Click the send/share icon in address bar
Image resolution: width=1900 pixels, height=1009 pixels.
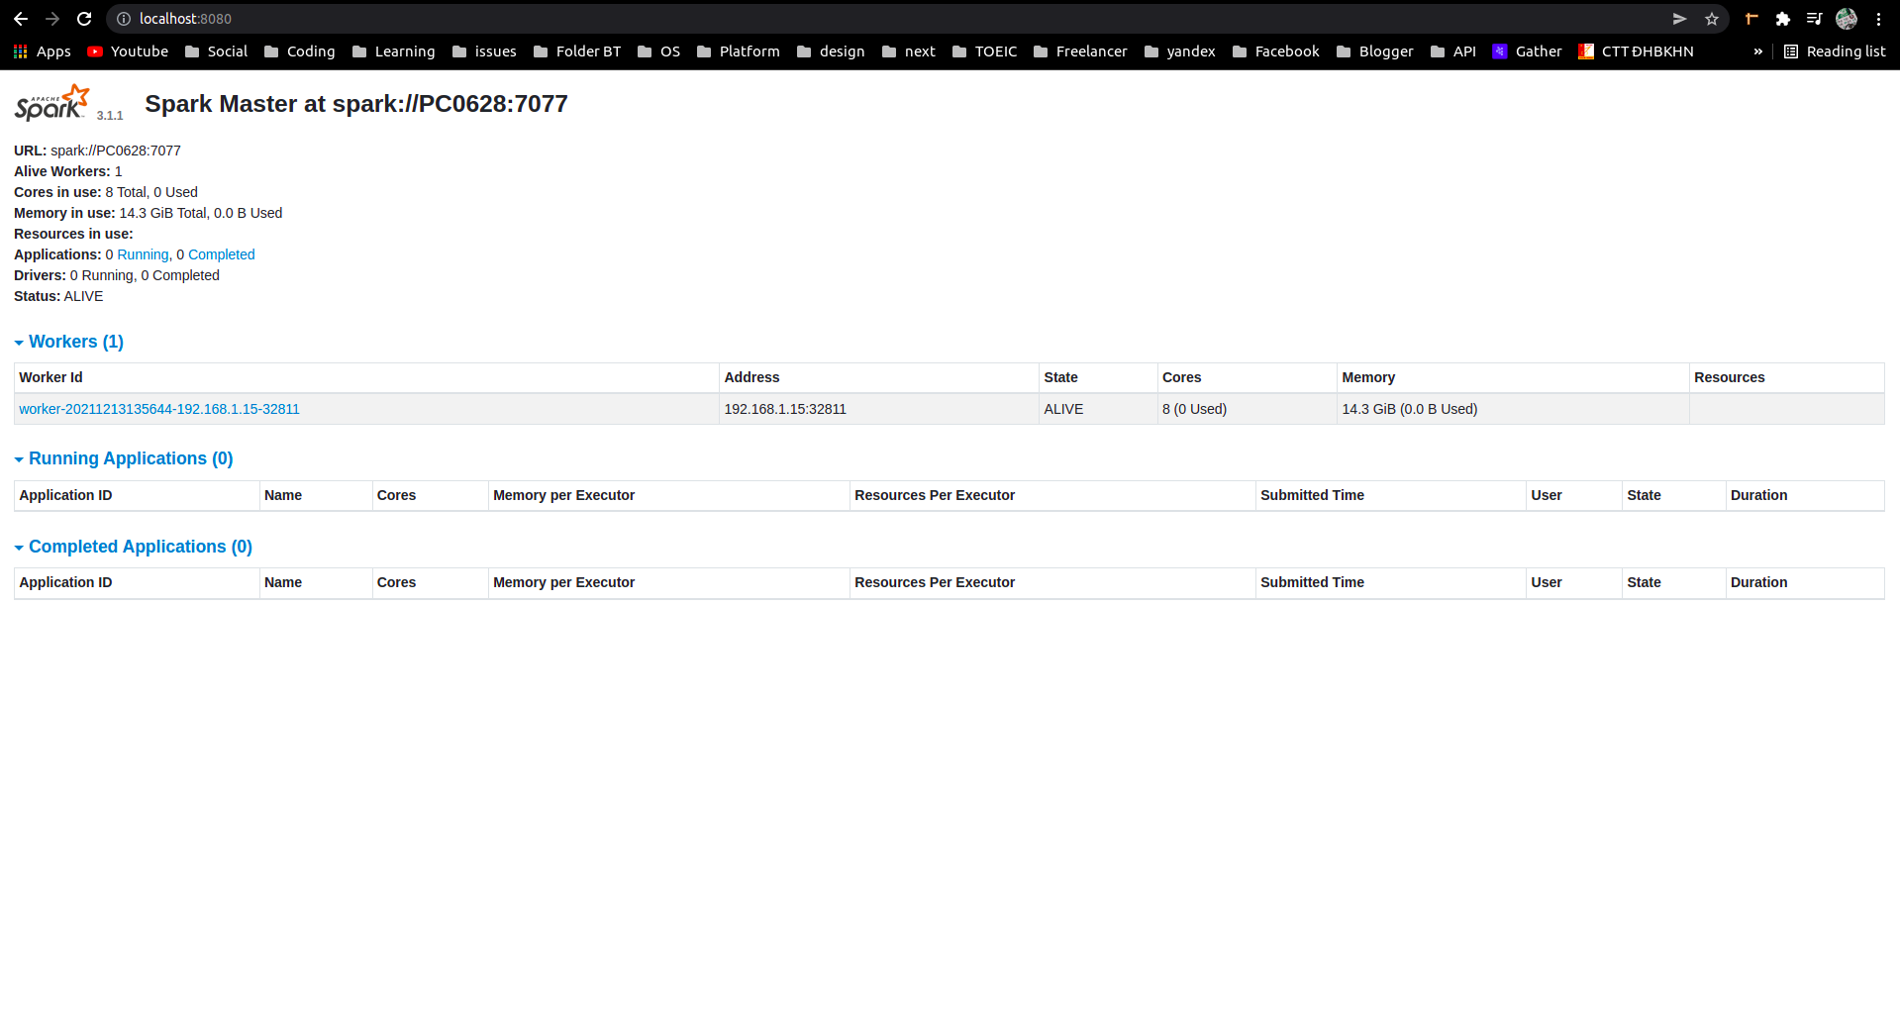coord(1679,19)
